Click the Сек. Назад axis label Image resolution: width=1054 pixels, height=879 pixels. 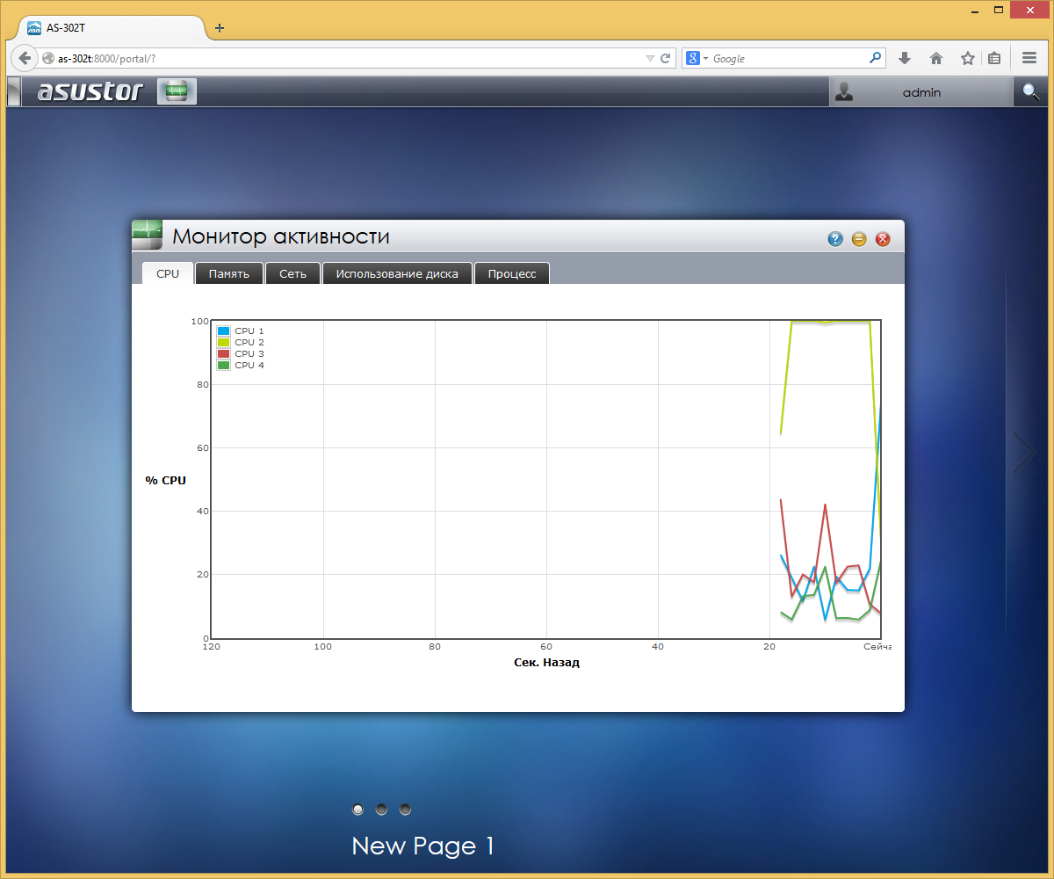point(546,663)
